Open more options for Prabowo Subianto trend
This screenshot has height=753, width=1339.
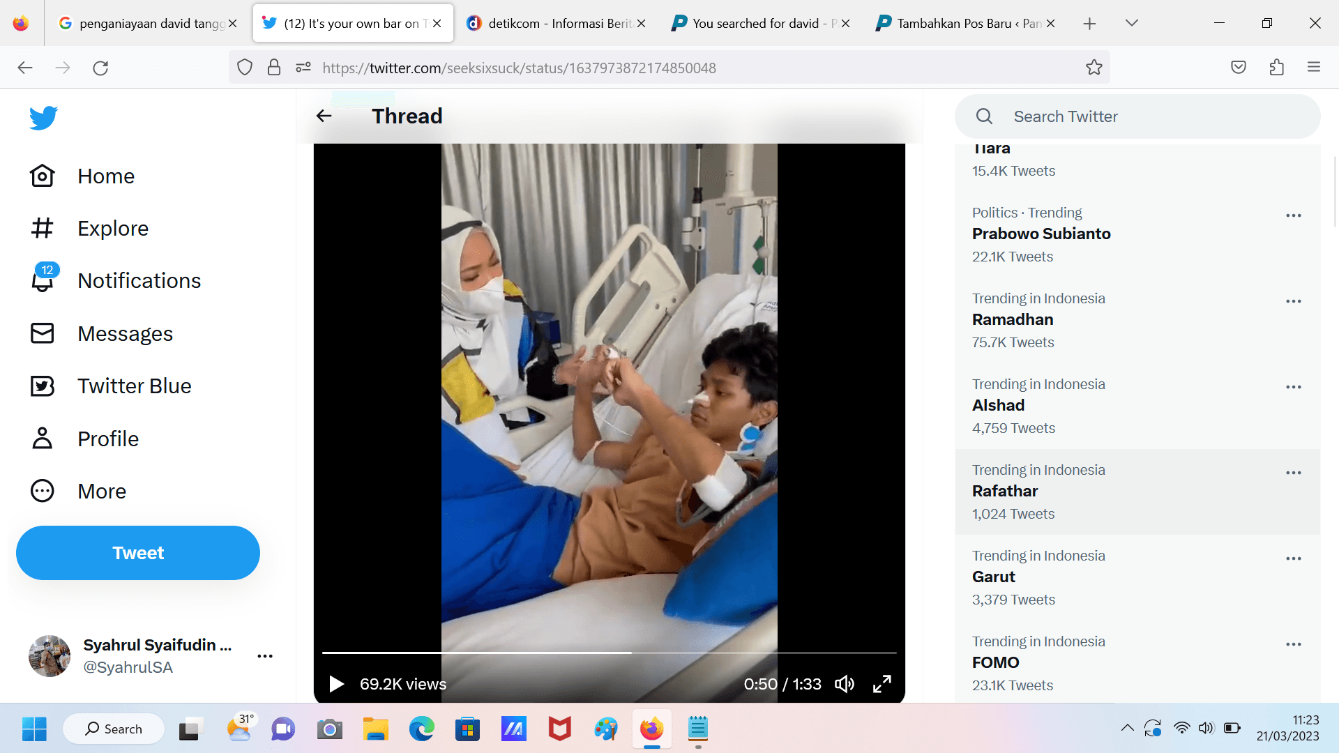[x=1294, y=215]
